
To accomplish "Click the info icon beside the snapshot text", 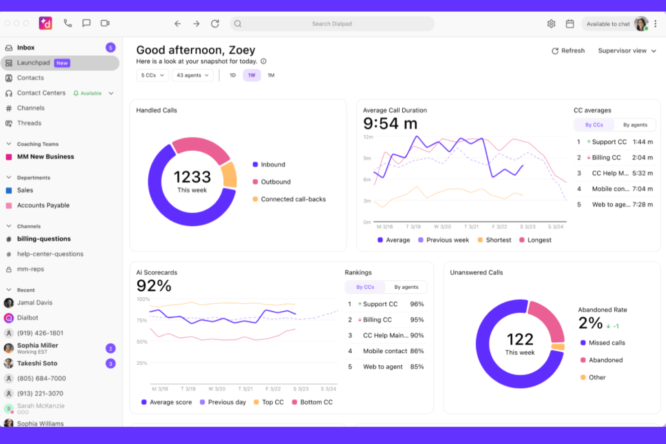I will tap(263, 61).
